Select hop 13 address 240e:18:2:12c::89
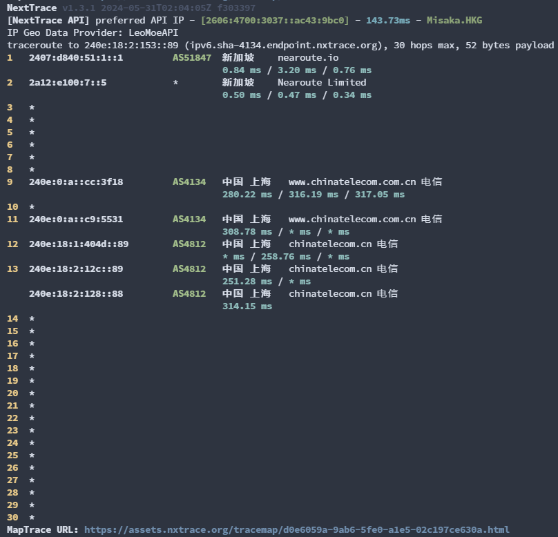The height and width of the screenshot is (537, 558). pos(76,269)
